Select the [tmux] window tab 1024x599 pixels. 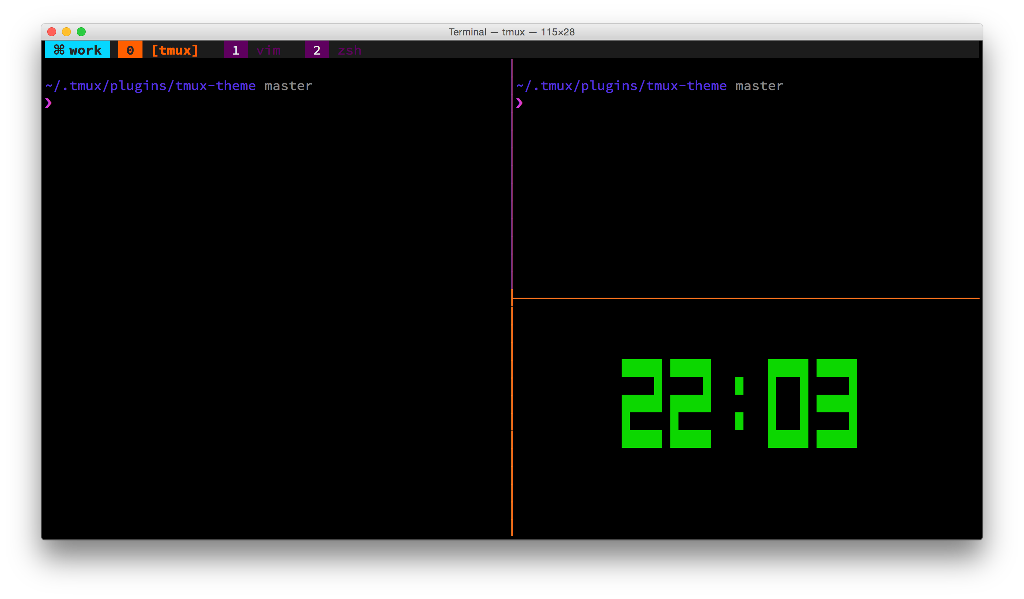(175, 50)
